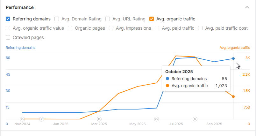This screenshot has height=136, width=256.
Task: Click Google update marker near Aug 2025
Action: pos(195,119)
